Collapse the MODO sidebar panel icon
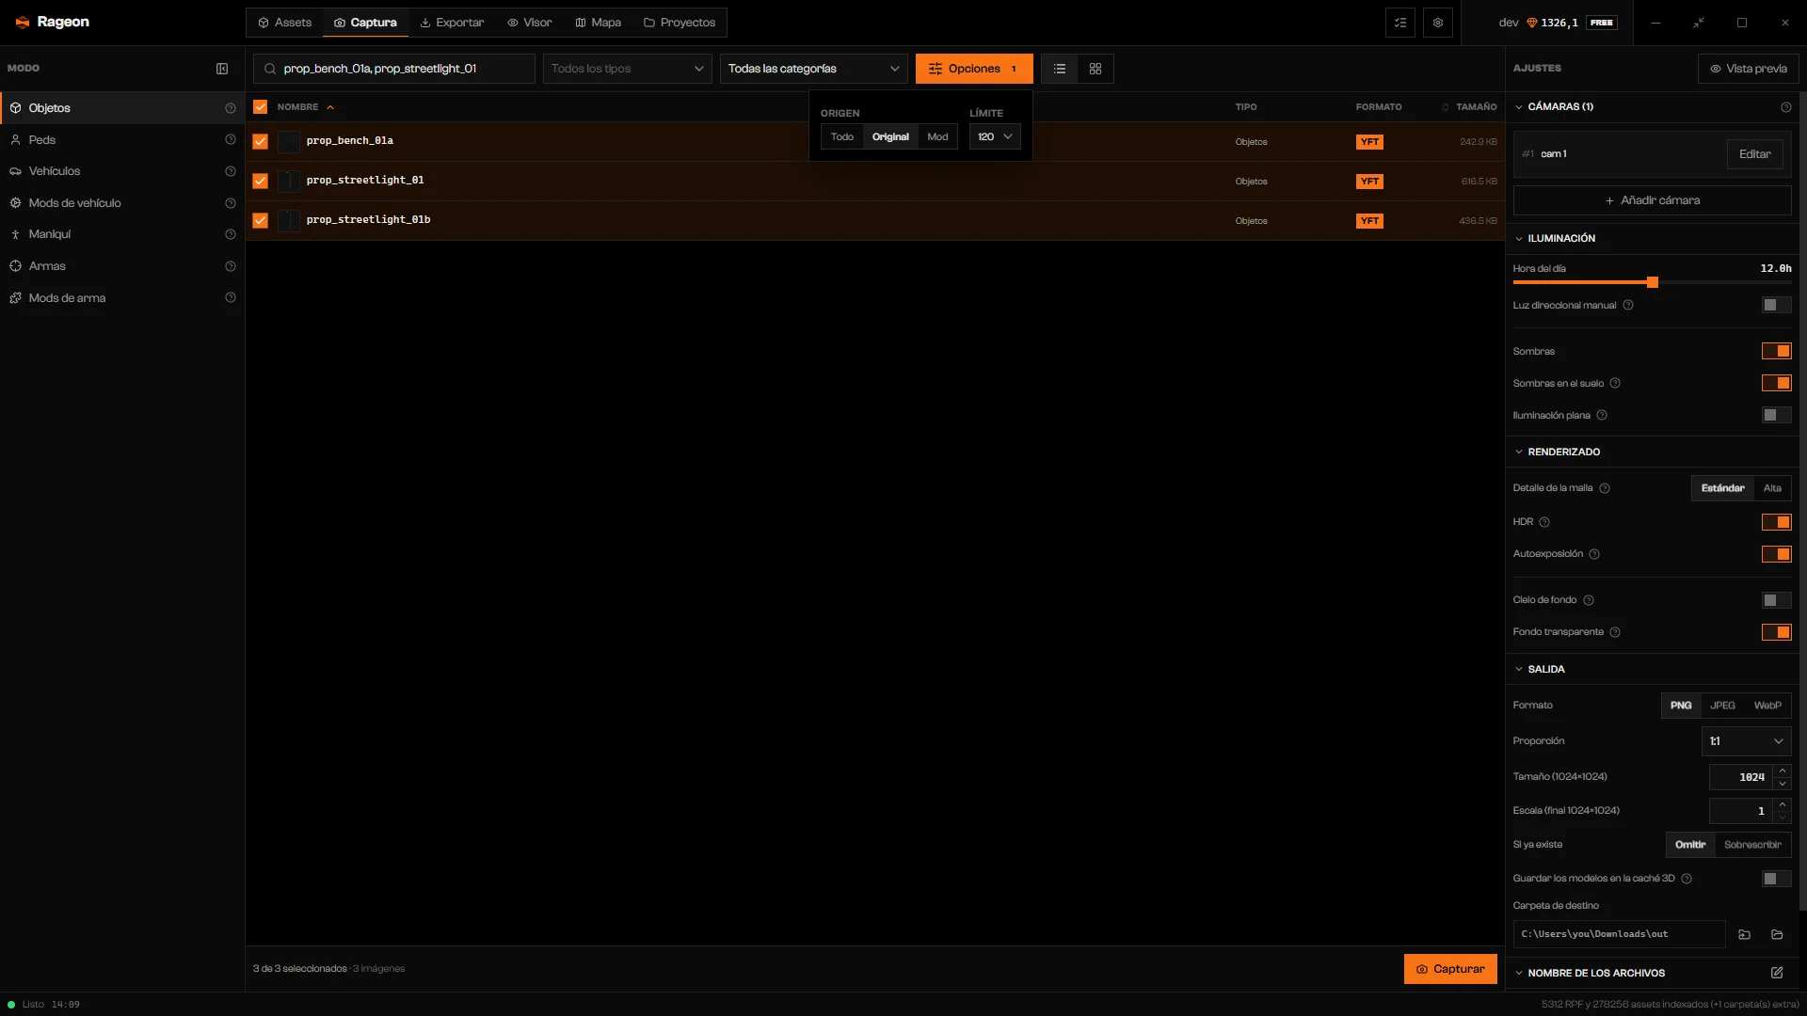1807x1016 pixels. click(x=222, y=69)
